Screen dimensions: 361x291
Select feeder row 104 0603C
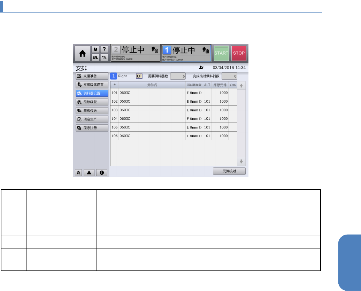pos(174,119)
